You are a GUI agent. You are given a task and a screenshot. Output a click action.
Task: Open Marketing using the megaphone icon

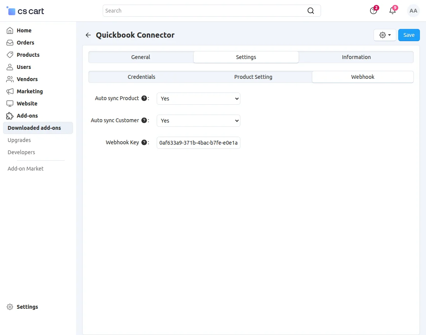[10, 91]
